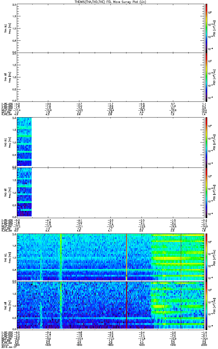
Task: Click the color bar beside the upper THD panel
Action: click(x=206, y=142)
